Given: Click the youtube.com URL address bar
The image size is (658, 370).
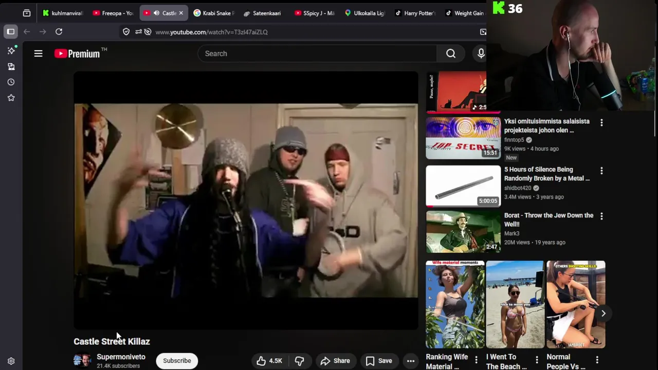Looking at the screenshot, I should (211, 32).
